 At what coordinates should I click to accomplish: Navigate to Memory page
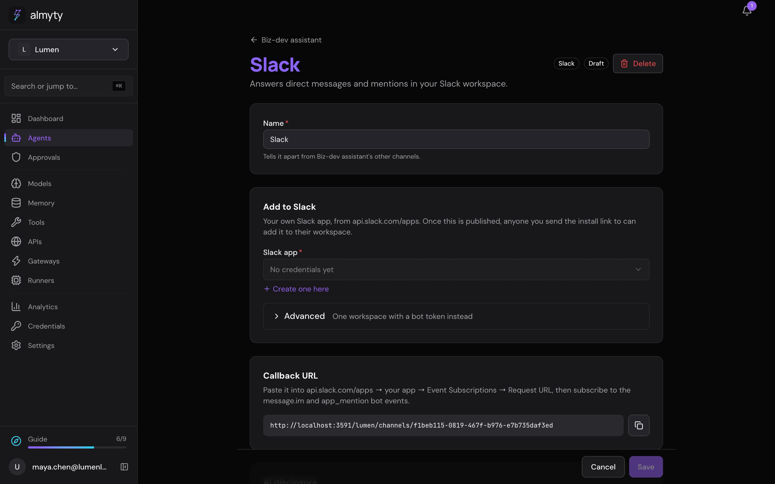[x=69, y=203]
